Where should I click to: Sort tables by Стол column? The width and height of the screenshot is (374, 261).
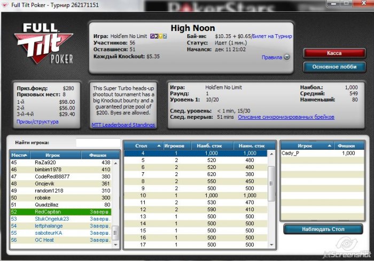[x=143, y=145]
